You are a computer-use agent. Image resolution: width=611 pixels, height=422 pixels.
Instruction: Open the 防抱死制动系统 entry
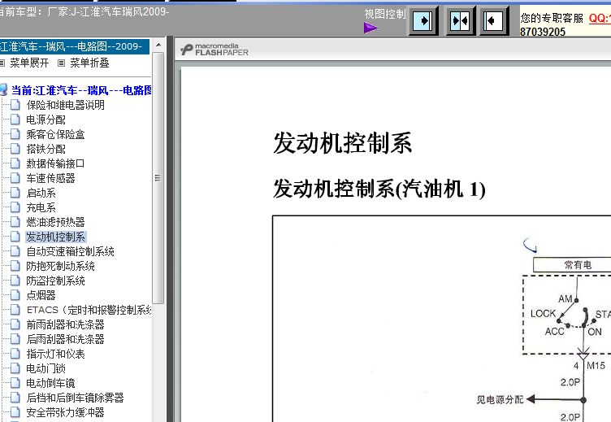pos(60,266)
